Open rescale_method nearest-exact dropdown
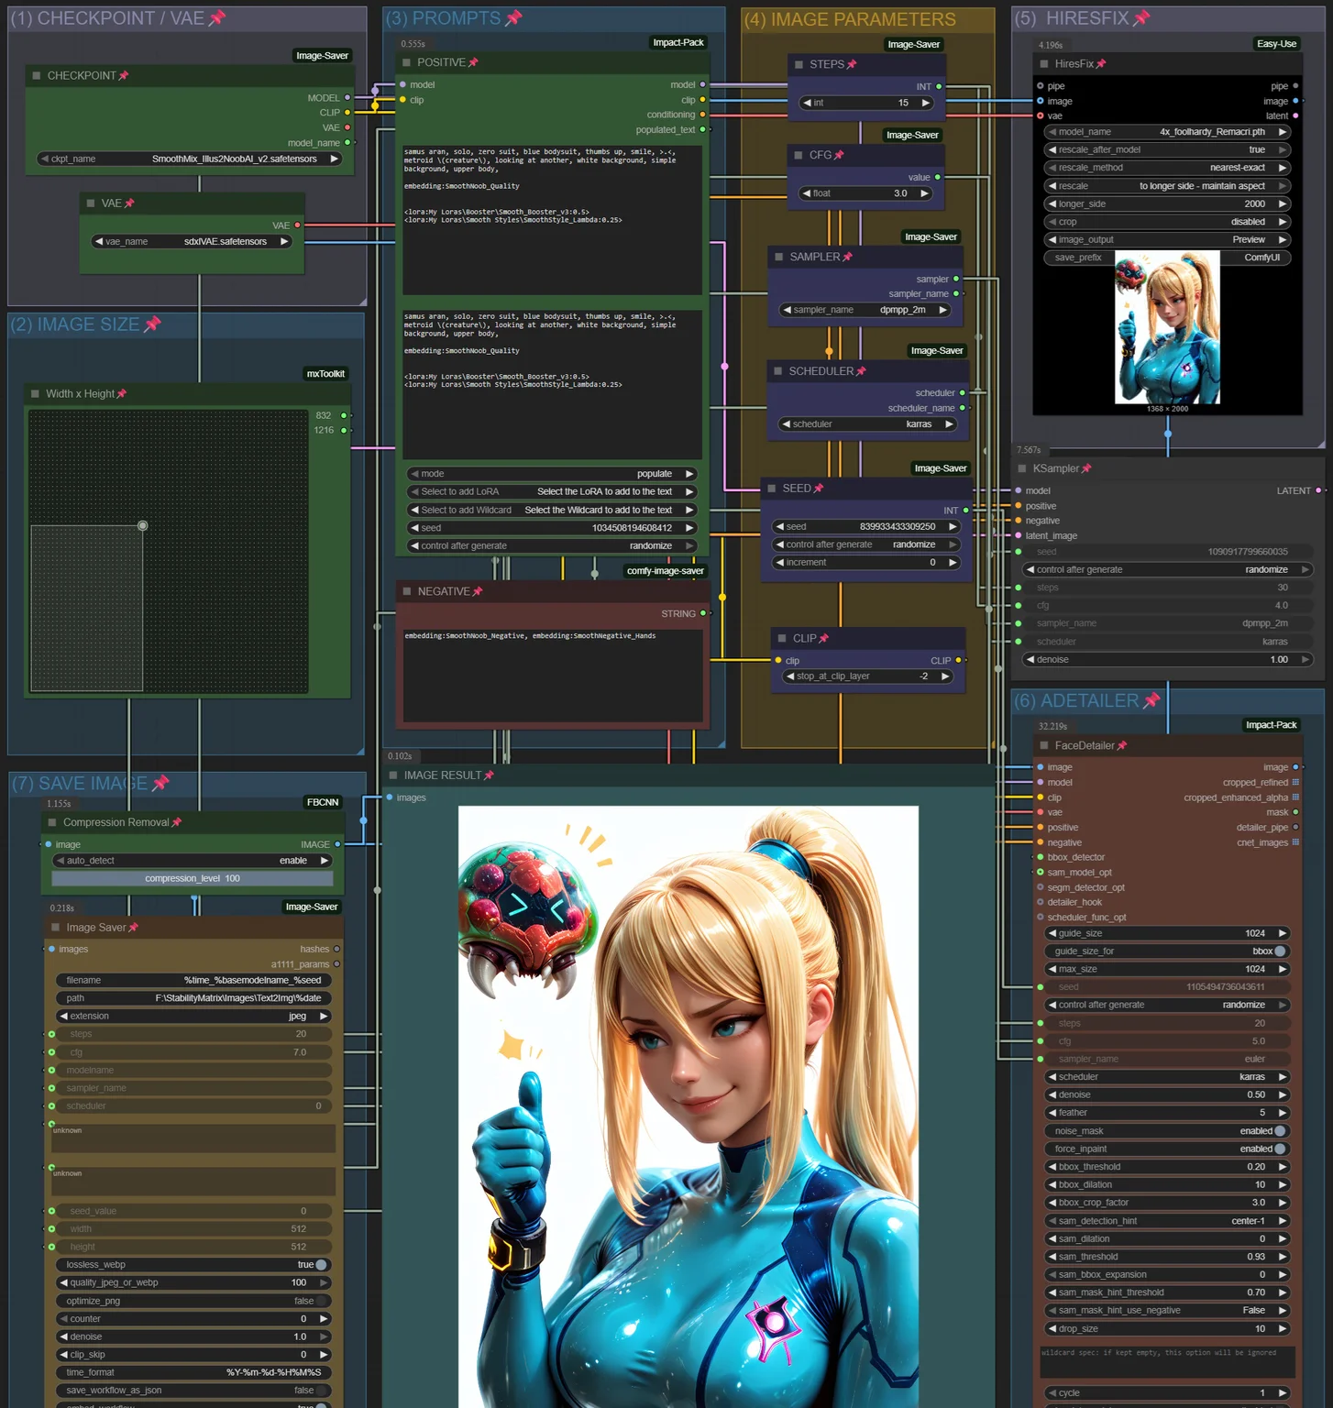This screenshot has width=1333, height=1408. [x=1168, y=168]
